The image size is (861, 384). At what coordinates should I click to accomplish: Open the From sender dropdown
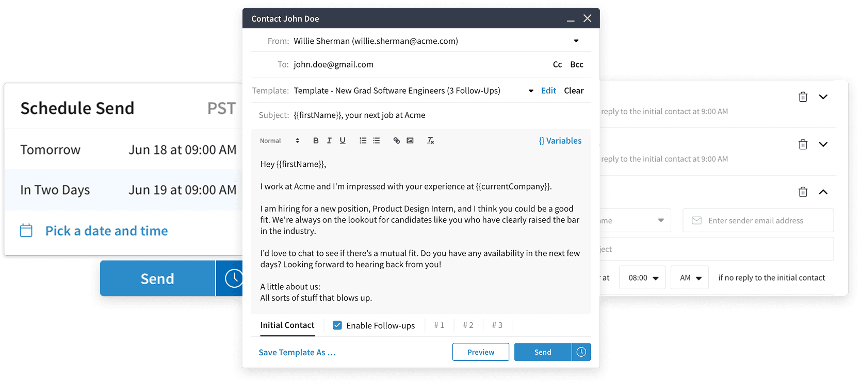(576, 41)
